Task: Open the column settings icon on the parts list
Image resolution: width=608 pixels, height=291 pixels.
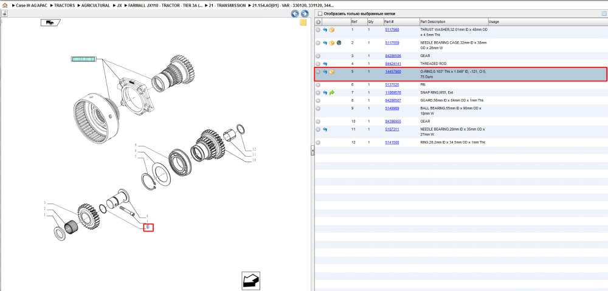Action: pos(604,13)
